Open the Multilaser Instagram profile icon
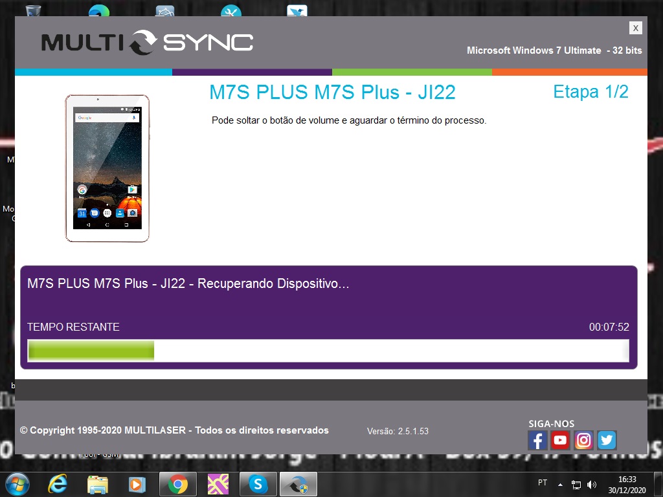The height and width of the screenshot is (497, 663). pos(583,440)
